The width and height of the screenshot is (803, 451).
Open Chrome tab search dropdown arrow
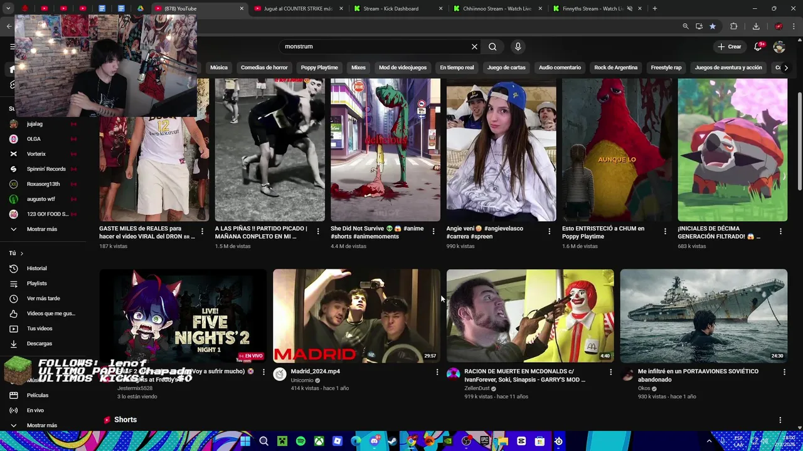[9, 9]
